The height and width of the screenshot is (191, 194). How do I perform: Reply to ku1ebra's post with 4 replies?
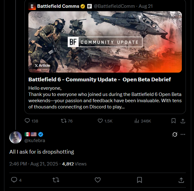pyautogui.click(x=16, y=180)
